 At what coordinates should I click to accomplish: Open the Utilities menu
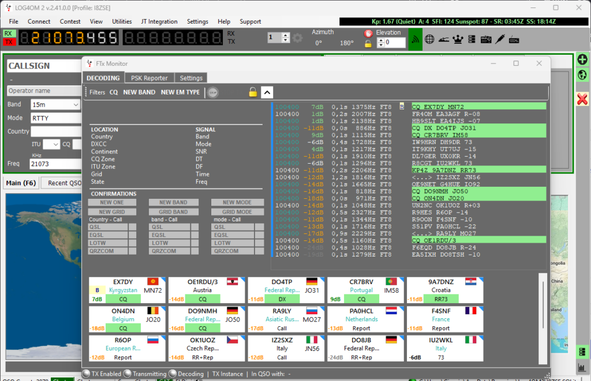pos(122,21)
